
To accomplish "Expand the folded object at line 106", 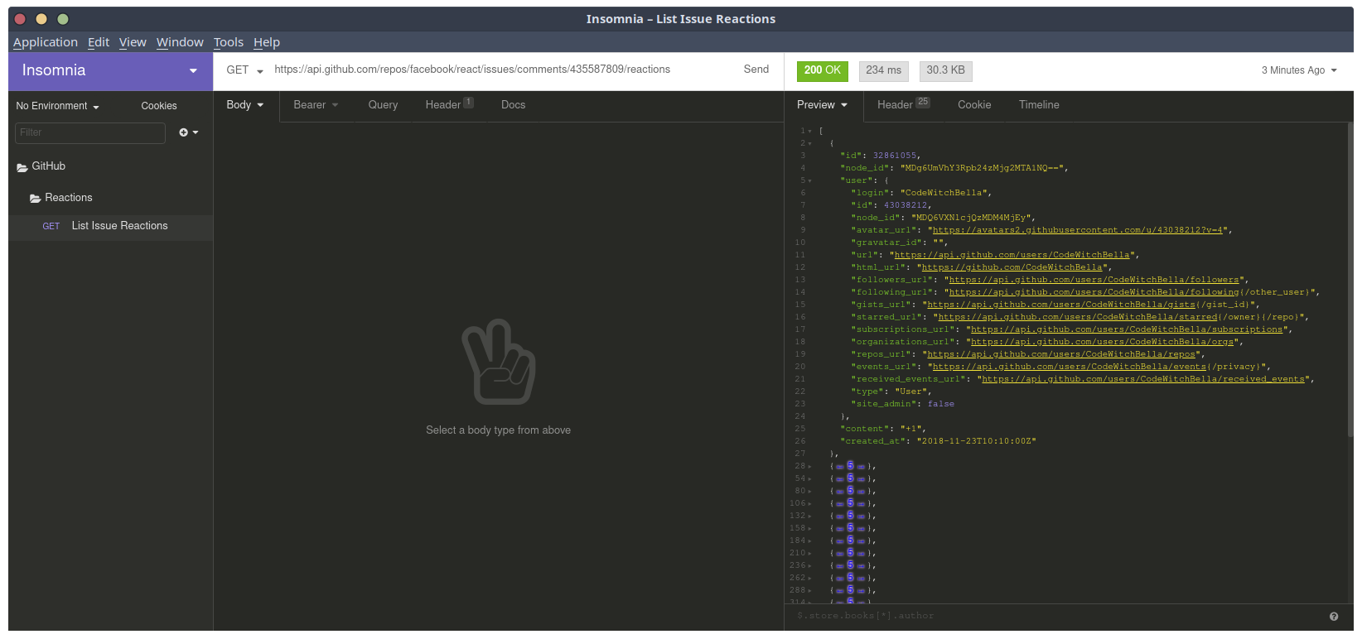I will [x=810, y=503].
